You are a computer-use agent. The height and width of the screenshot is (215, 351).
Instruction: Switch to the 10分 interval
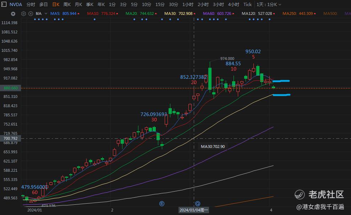147,5
